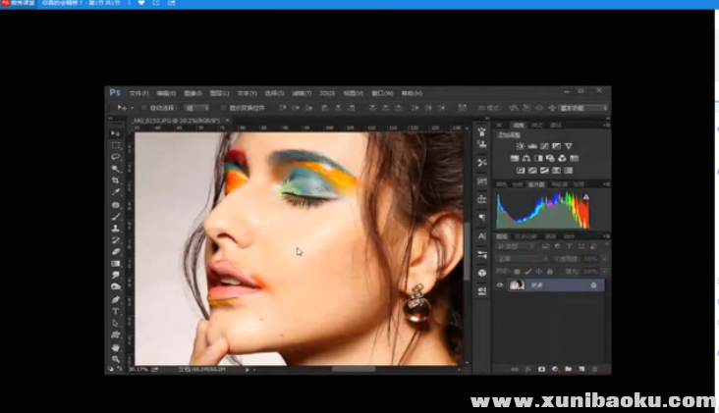This screenshot has height=413, width=719.
Task: Open the layer blend mode dropdown
Action: pos(520,259)
